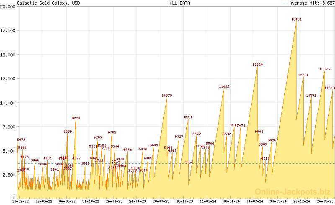Image resolution: width=335 pixels, height=205 pixels.
Task: Select the 13824 jackpot peak label
Action: click(258, 64)
